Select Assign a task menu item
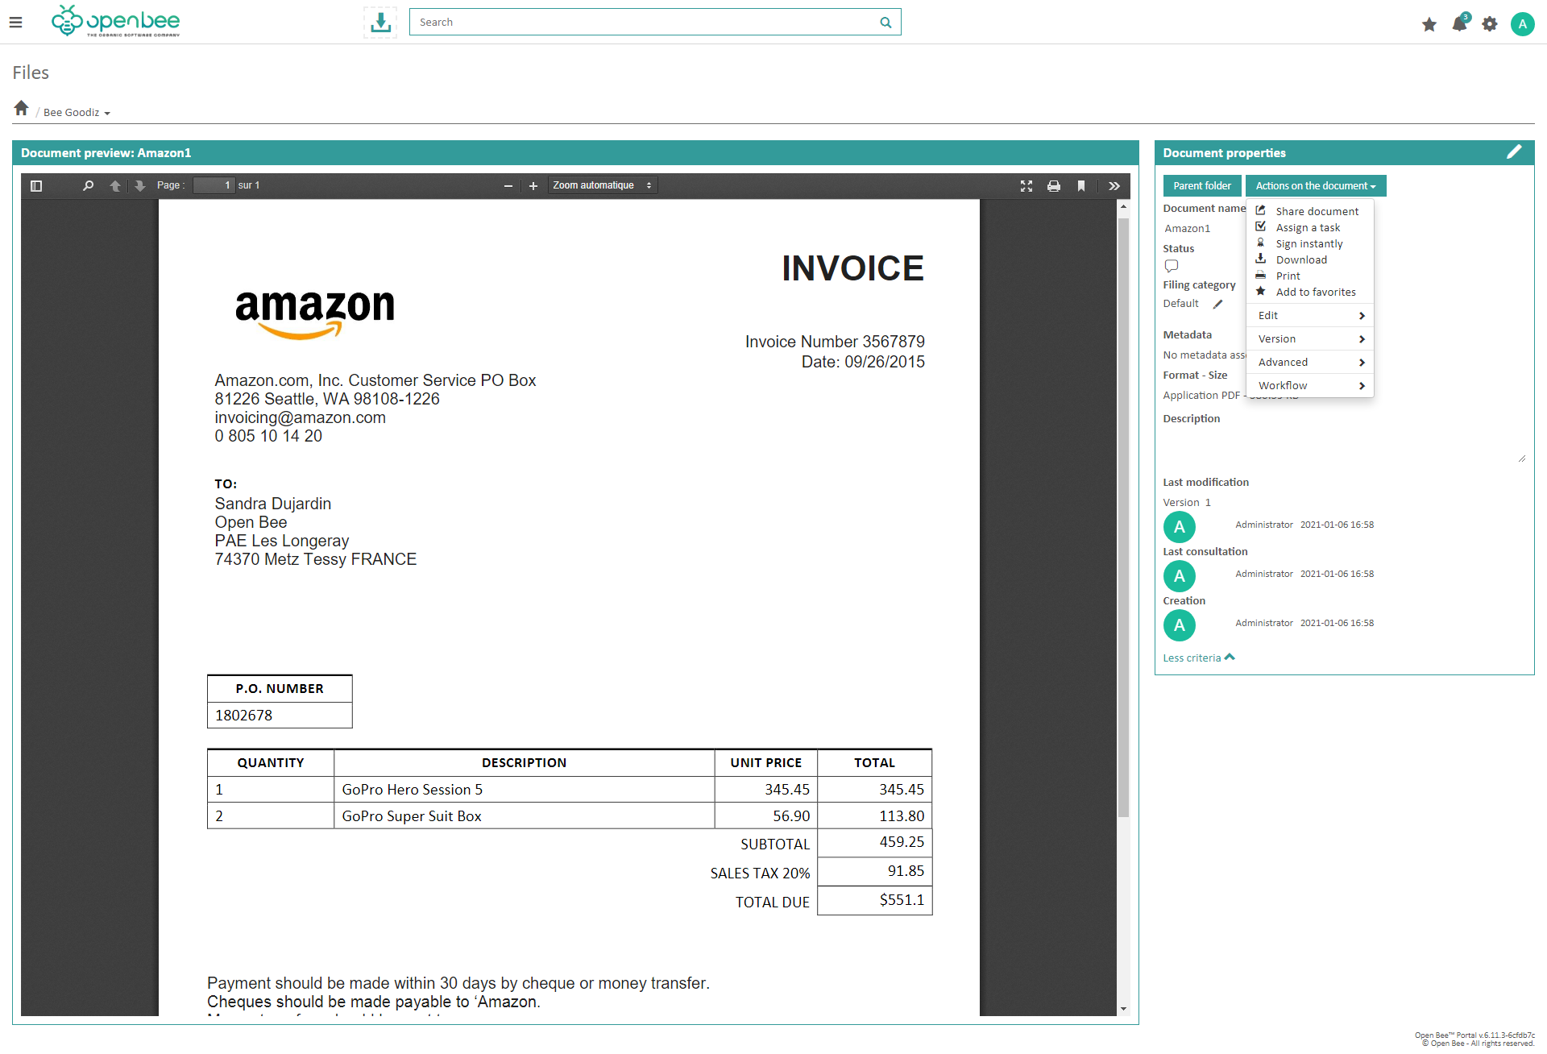 (1309, 227)
